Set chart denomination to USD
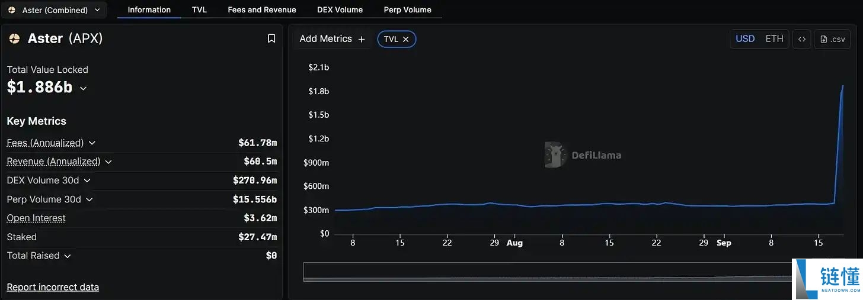 (x=745, y=39)
